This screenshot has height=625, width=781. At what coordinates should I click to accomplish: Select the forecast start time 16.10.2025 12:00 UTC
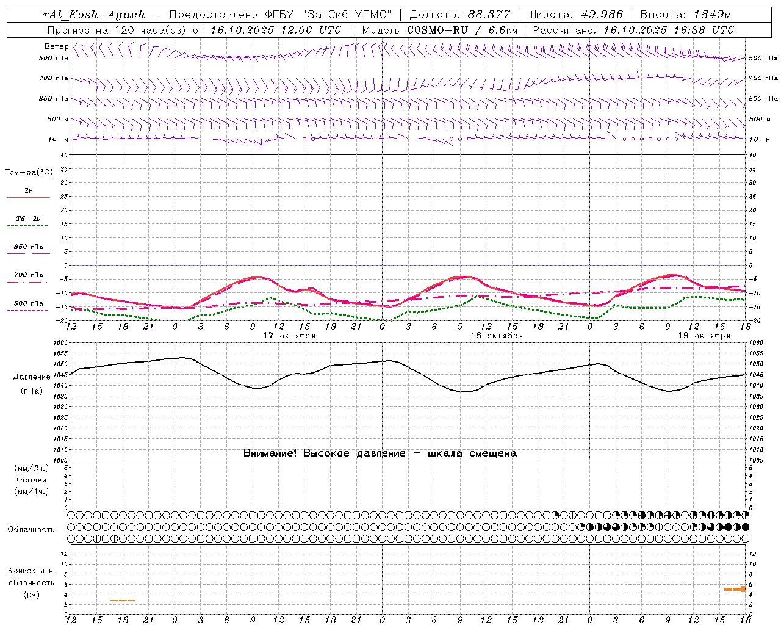(x=276, y=30)
